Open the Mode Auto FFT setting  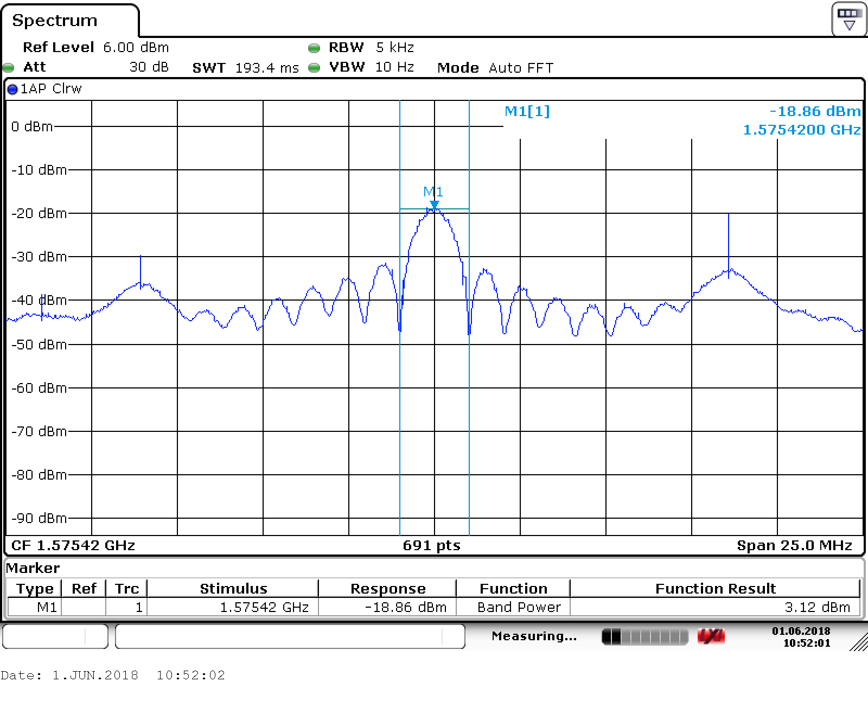click(x=520, y=68)
